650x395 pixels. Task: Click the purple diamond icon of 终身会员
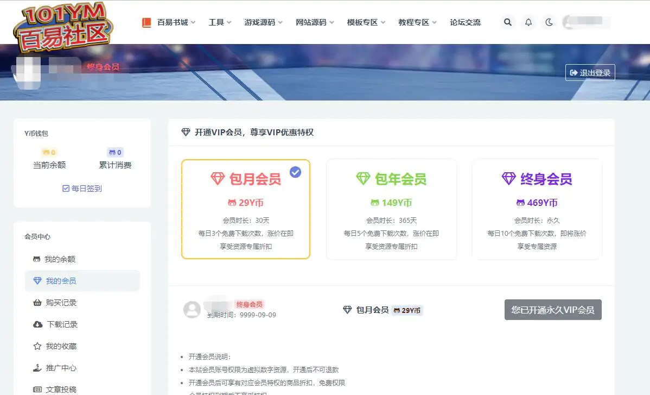tap(508, 179)
